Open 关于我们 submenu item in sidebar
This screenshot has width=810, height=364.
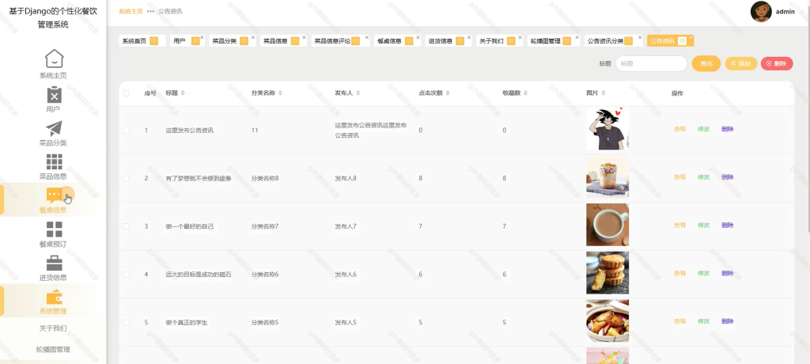point(53,328)
